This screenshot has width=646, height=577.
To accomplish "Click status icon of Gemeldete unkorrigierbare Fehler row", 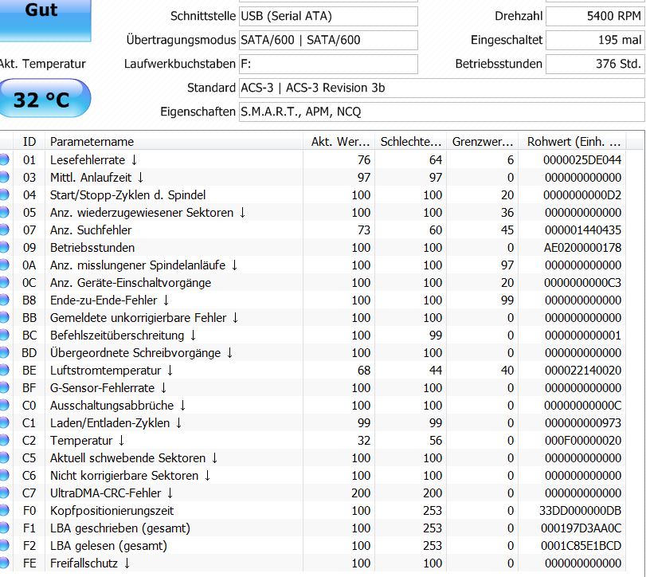I will click(4, 317).
